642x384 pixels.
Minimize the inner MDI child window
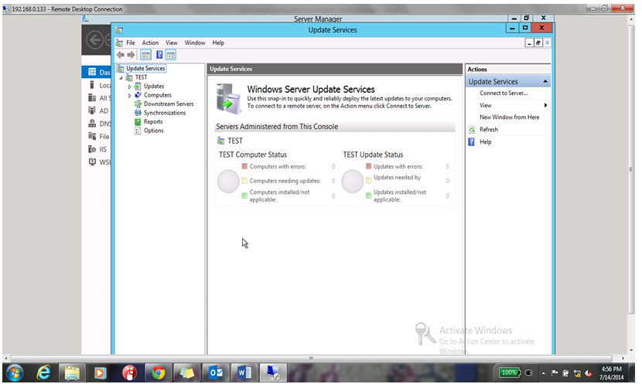tap(529, 42)
